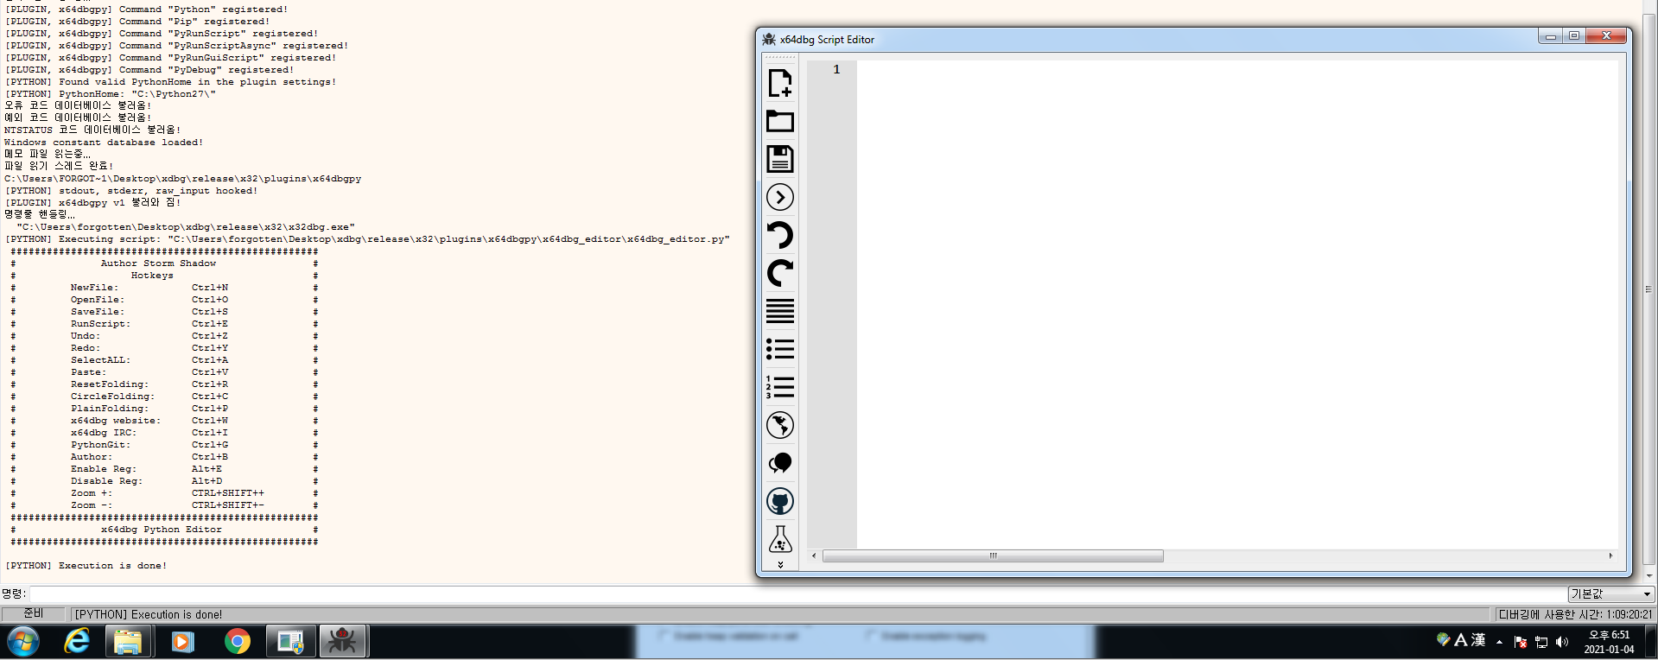Focus the 명령 command input field
The width and height of the screenshot is (1658, 660).
pyautogui.click(x=797, y=594)
